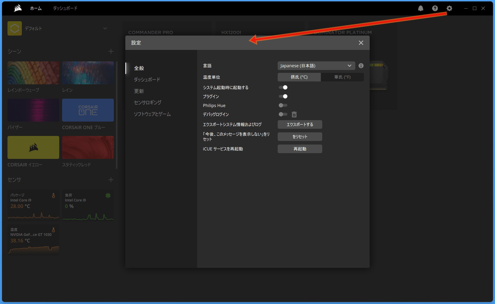Open the 更新 settings section
The image size is (495, 304).
click(139, 91)
